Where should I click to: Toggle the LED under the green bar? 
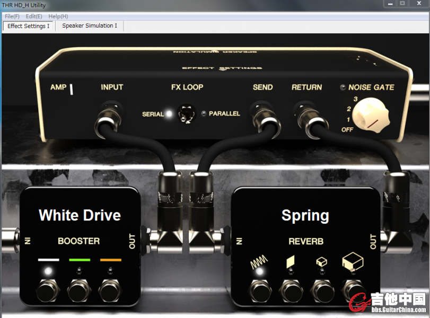click(79, 271)
